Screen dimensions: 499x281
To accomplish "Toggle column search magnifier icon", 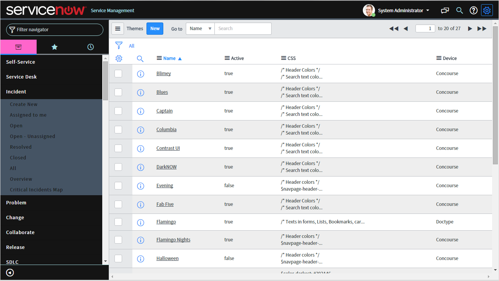I will tap(140, 59).
